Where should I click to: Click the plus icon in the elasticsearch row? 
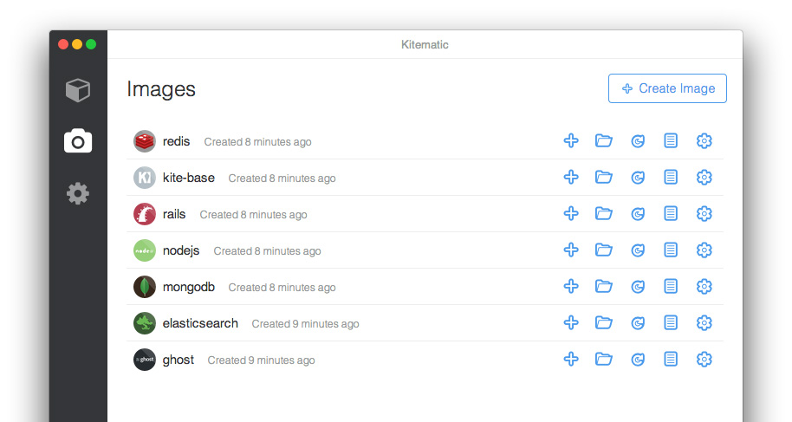coord(571,323)
